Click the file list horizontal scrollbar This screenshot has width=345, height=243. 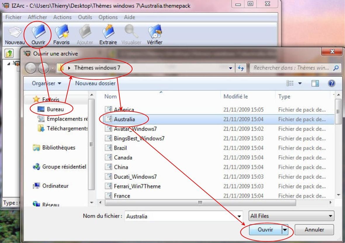[200, 202]
